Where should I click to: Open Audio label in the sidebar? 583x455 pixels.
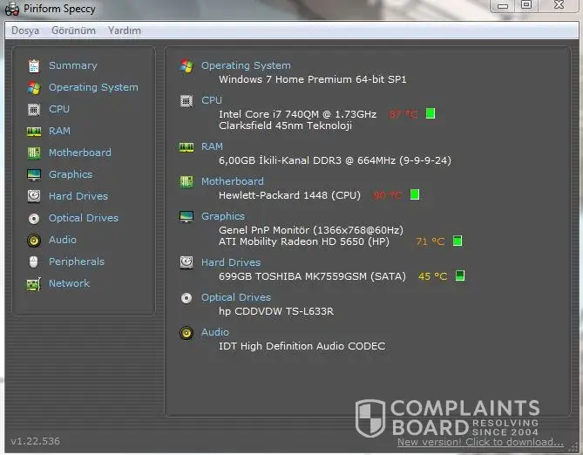[63, 240]
